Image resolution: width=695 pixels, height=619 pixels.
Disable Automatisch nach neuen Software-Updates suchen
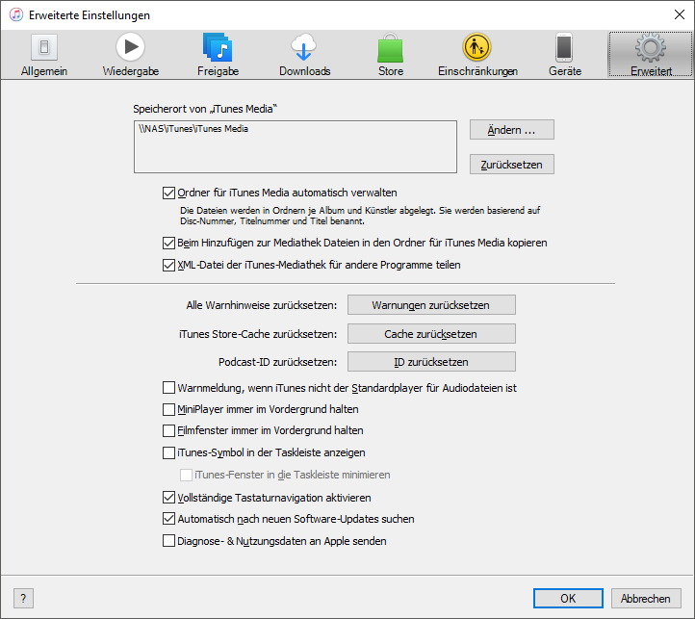click(x=168, y=519)
